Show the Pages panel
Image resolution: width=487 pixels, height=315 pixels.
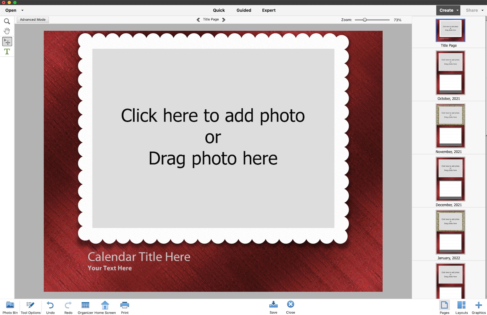[444, 307]
